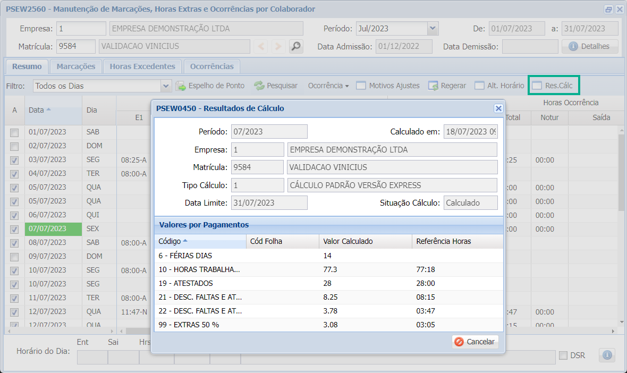Click the Detalhes button
This screenshot has height=373, width=627.
point(590,46)
